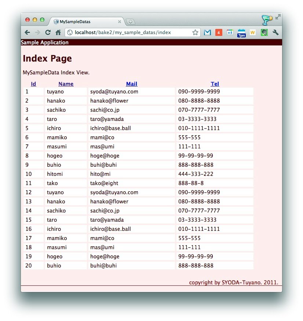This screenshot has width=303, height=321.
Task: Go to the home page icon
Action: tap(58, 32)
